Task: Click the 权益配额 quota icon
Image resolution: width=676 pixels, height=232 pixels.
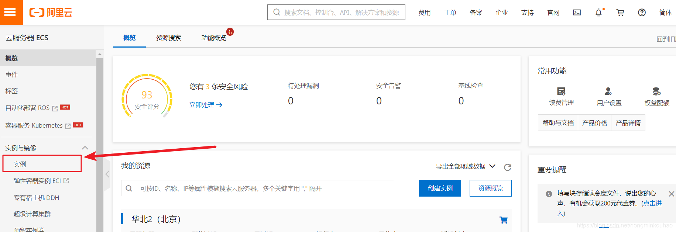Action: [656, 91]
